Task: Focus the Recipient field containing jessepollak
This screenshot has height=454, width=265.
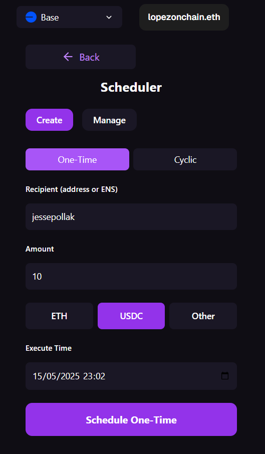Action: [x=131, y=217]
